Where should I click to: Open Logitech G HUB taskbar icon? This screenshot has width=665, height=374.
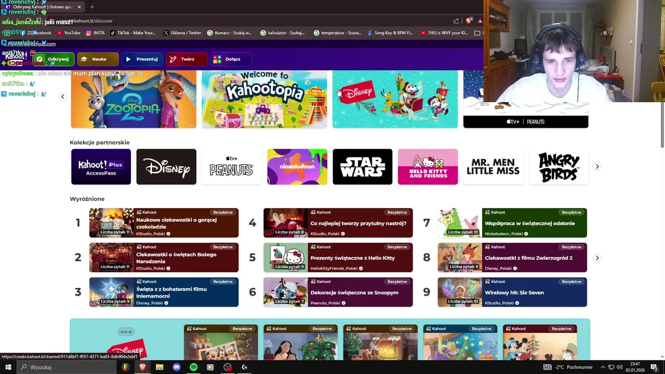click(244, 367)
